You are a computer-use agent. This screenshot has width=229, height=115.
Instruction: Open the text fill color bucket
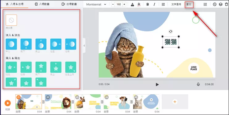pyautogui.click(x=139, y=4)
